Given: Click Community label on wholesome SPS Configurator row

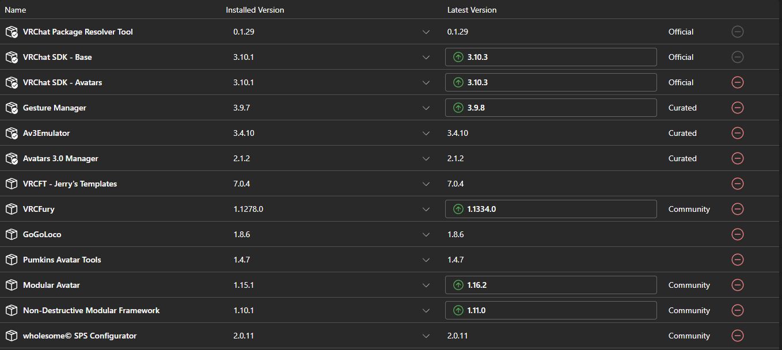Looking at the screenshot, I should click(x=689, y=336).
